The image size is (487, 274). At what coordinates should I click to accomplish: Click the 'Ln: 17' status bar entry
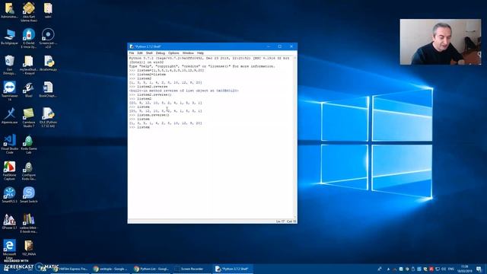(280, 221)
